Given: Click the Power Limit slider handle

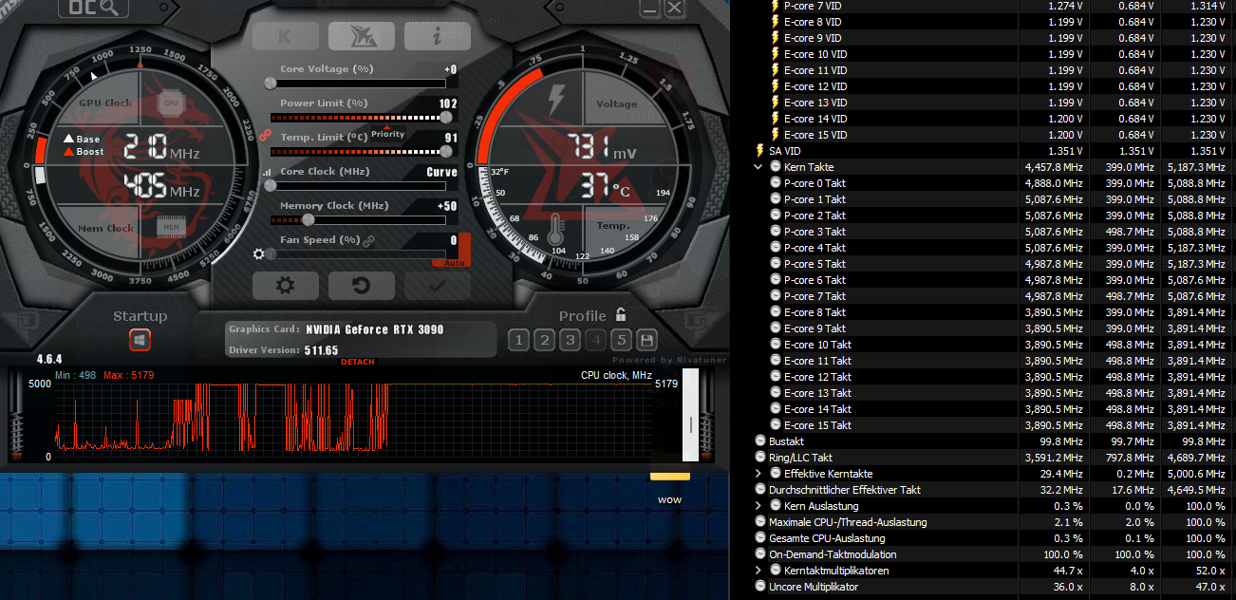Looking at the screenshot, I should tap(446, 118).
